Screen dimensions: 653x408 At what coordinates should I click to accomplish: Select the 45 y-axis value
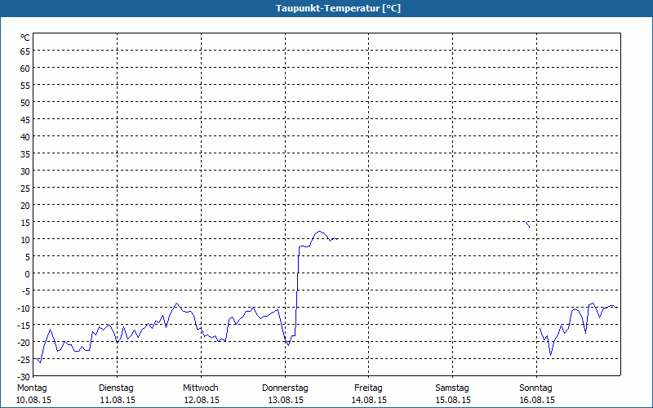pyautogui.click(x=25, y=120)
